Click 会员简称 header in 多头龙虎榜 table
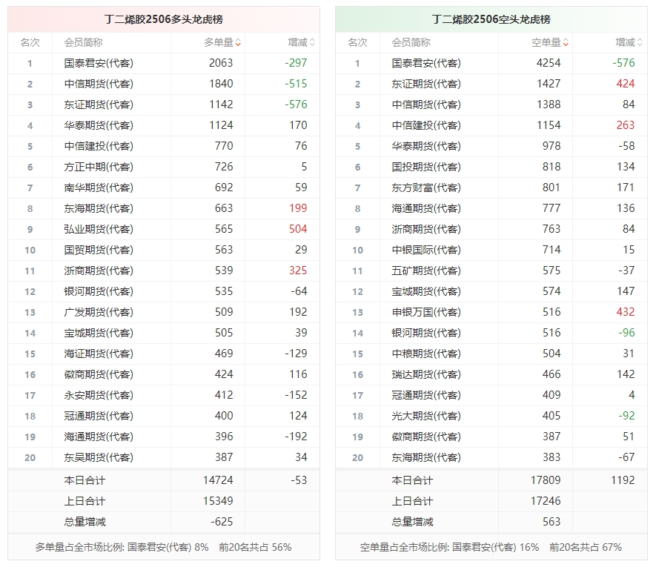This screenshot has width=656, height=567. coord(83,42)
